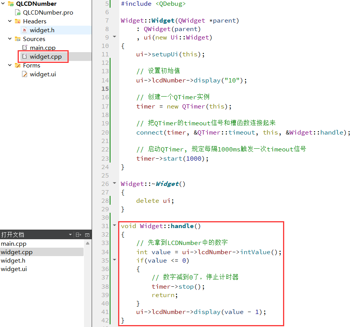354x327 pixels.
Task: Click the timer->start(1000) statement
Action: tap(172, 158)
